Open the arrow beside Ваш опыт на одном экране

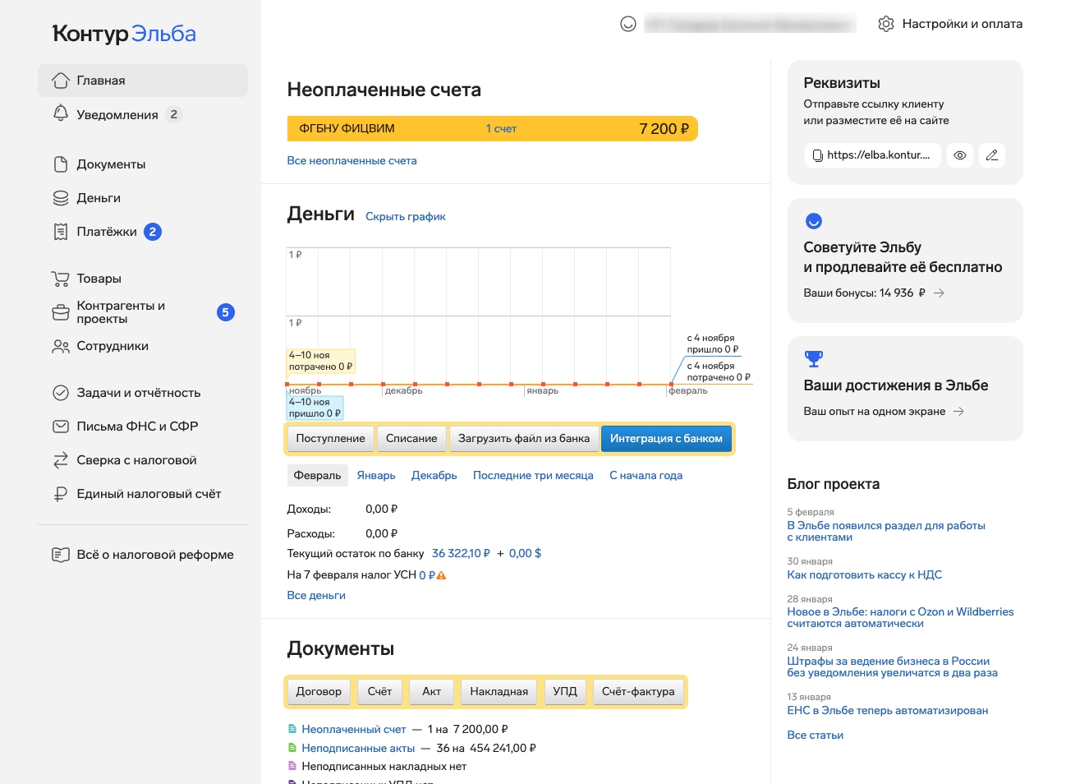coord(958,412)
